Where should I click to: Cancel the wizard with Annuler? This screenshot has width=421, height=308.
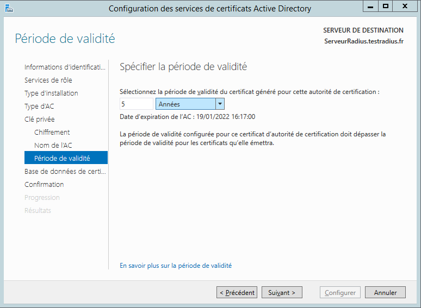pos(385,292)
